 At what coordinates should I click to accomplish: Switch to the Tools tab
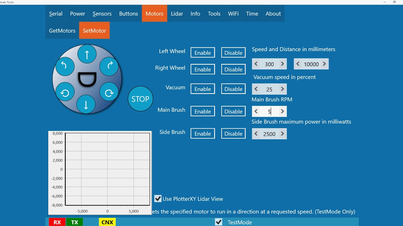[214, 13]
